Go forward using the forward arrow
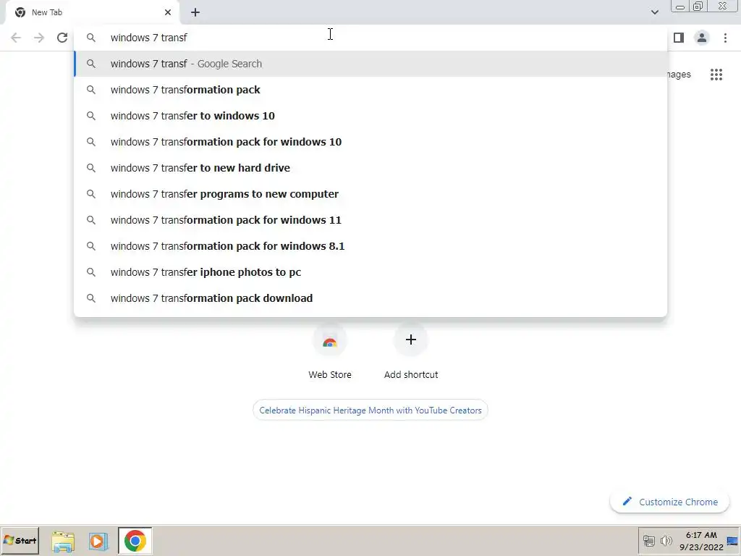741x556 pixels. pos(39,38)
